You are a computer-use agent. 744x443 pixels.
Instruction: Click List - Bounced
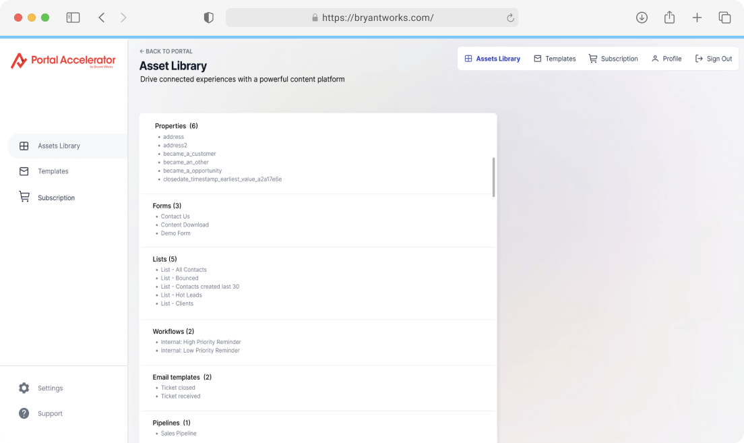tap(179, 278)
